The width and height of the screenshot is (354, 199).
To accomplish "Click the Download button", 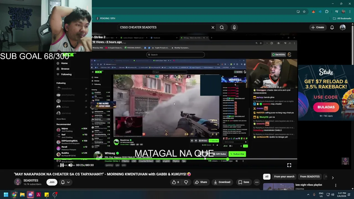I will (222, 182).
